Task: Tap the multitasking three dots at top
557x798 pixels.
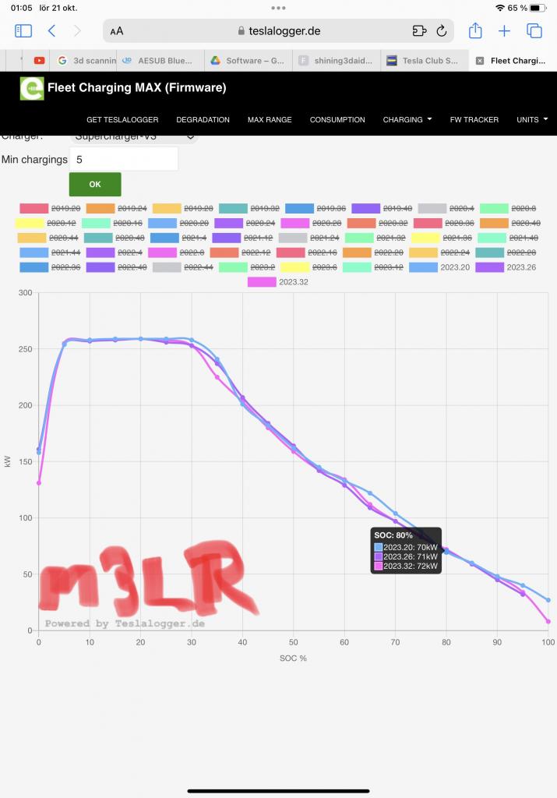Action: coord(278,8)
